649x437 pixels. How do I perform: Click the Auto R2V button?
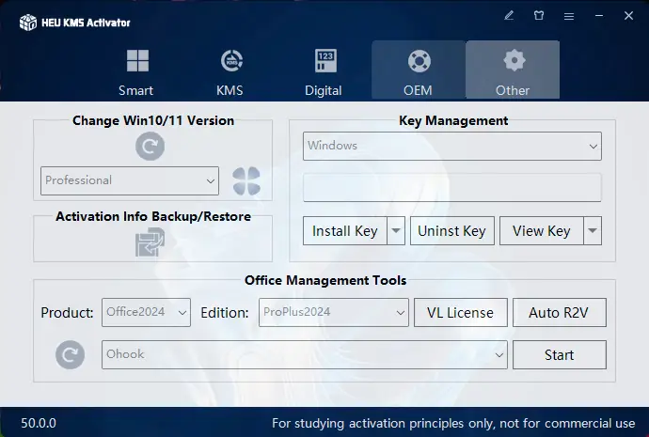click(560, 313)
